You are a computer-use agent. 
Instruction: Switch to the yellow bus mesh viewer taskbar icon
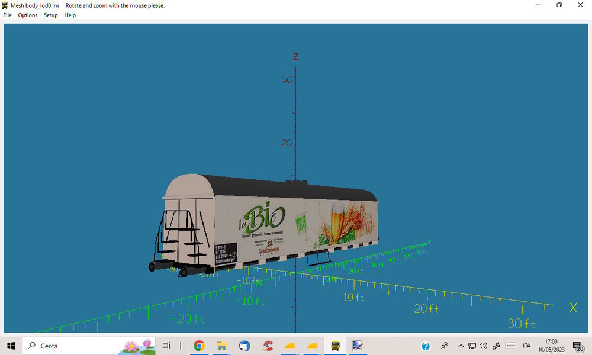coord(335,346)
